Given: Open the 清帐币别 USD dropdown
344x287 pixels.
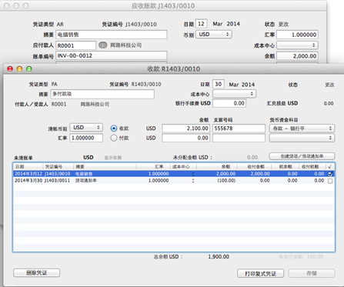Looking at the screenshot, I should coord(86,128).
